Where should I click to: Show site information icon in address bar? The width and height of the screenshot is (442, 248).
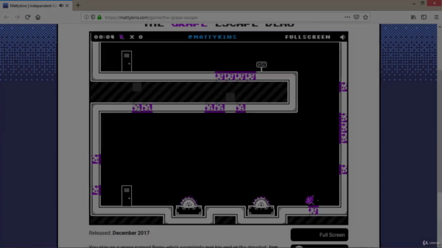click(x=86, y=17)
